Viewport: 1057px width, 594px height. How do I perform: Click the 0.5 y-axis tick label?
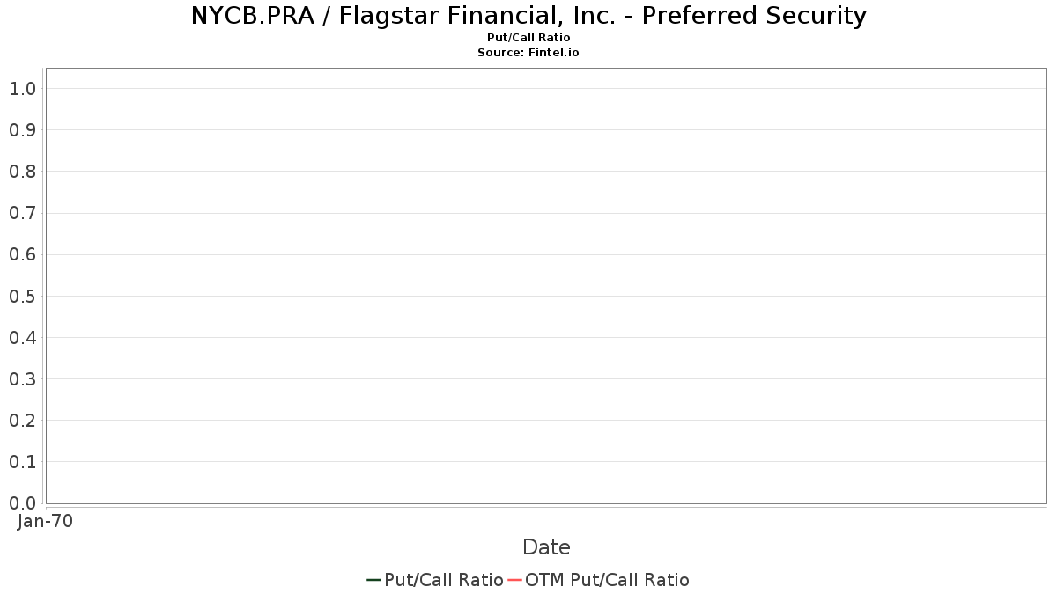click(x=23, y=296)
